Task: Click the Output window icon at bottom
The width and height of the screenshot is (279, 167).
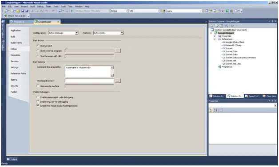Action: pos(8,159)
